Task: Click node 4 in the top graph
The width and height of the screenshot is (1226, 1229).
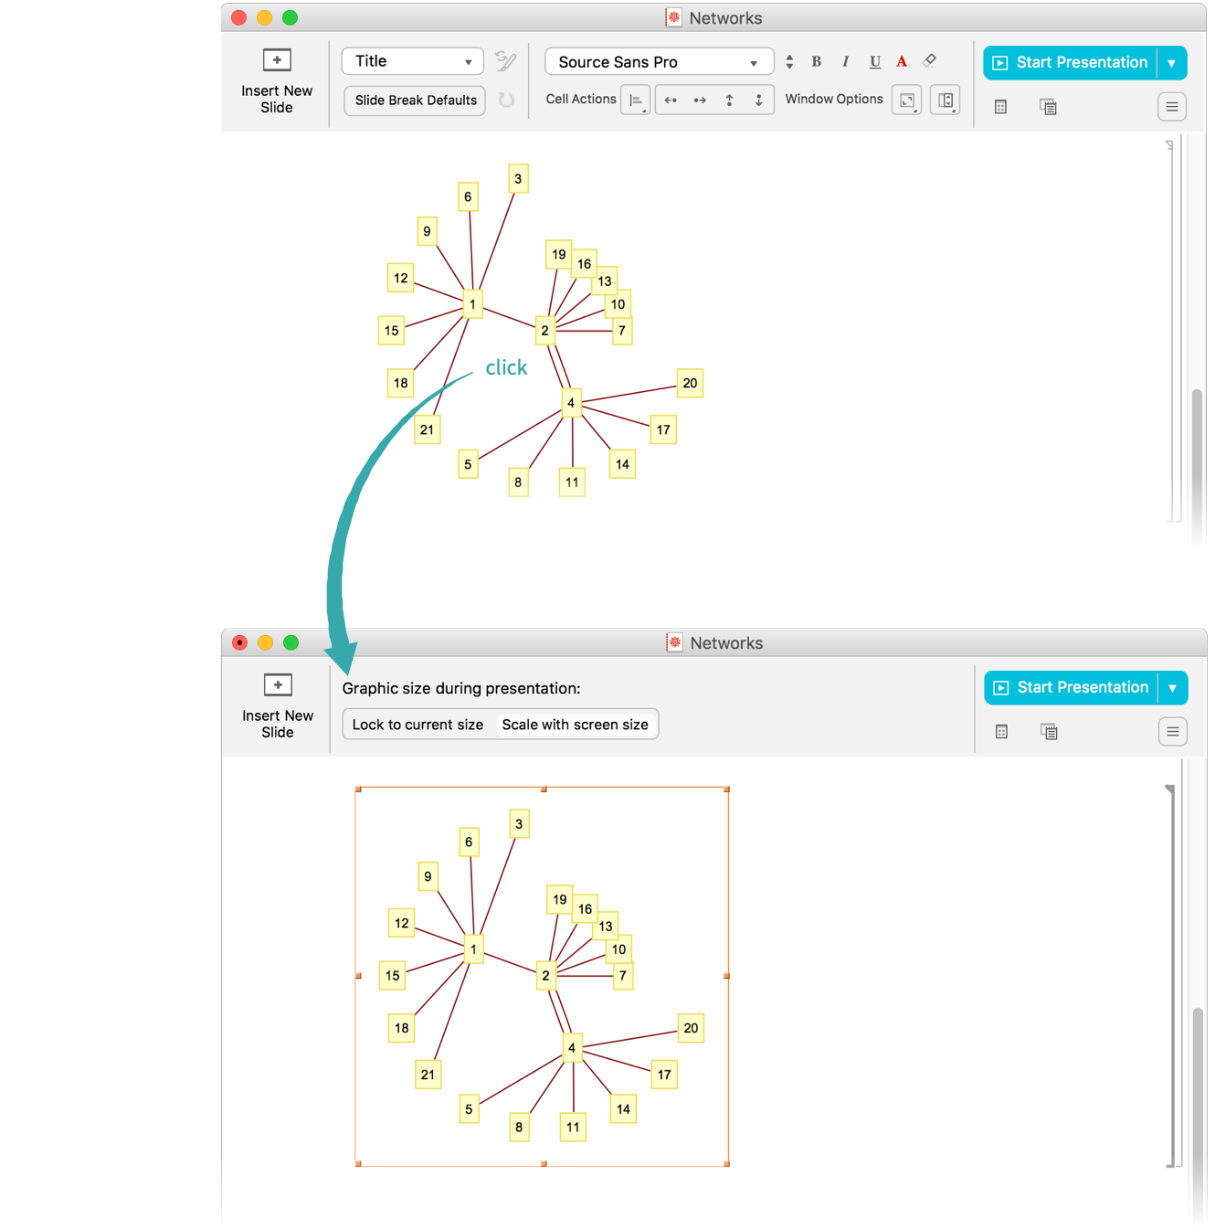Action: (x=571, y=403)
